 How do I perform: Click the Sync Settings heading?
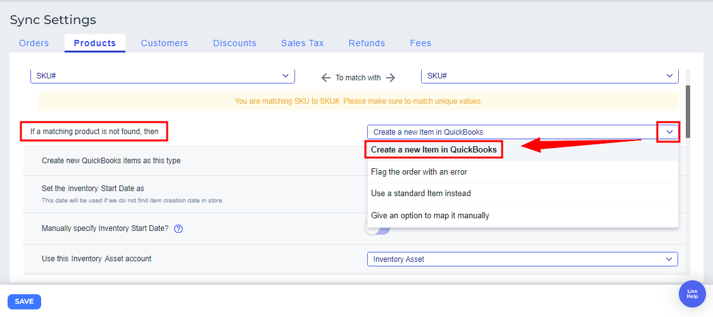coord(53,20)
